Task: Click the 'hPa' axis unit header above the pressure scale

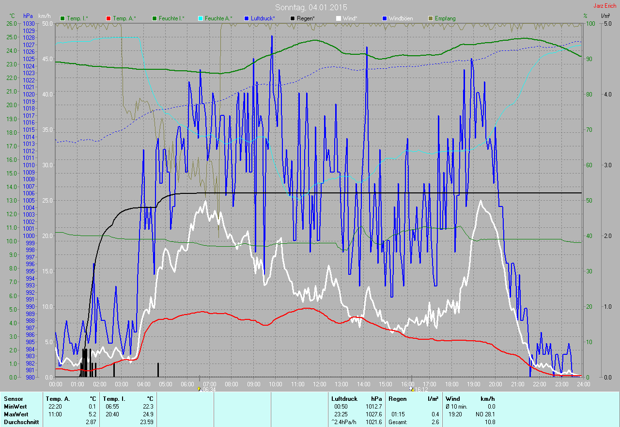Action: (x=28, y=16)
